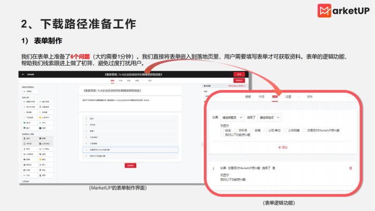
Task: Switch to the 设置 tab in the zoomed panel
Action: 288,97
